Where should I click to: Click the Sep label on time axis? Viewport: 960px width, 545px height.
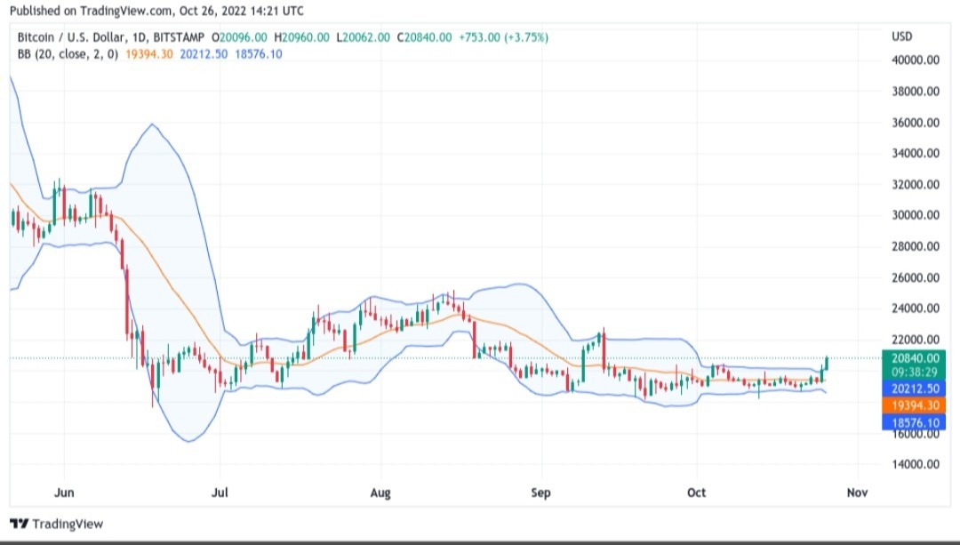pos(541,493)
